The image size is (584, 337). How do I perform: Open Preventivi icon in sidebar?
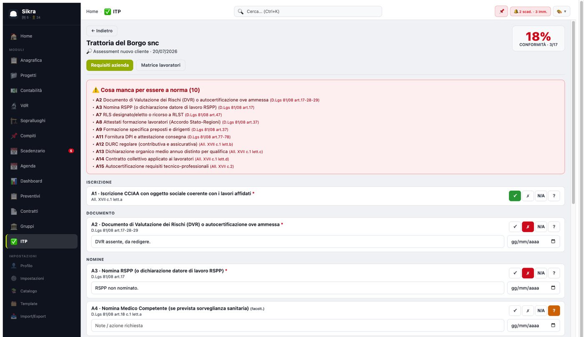pyautogui.click(x=14, y=196)
